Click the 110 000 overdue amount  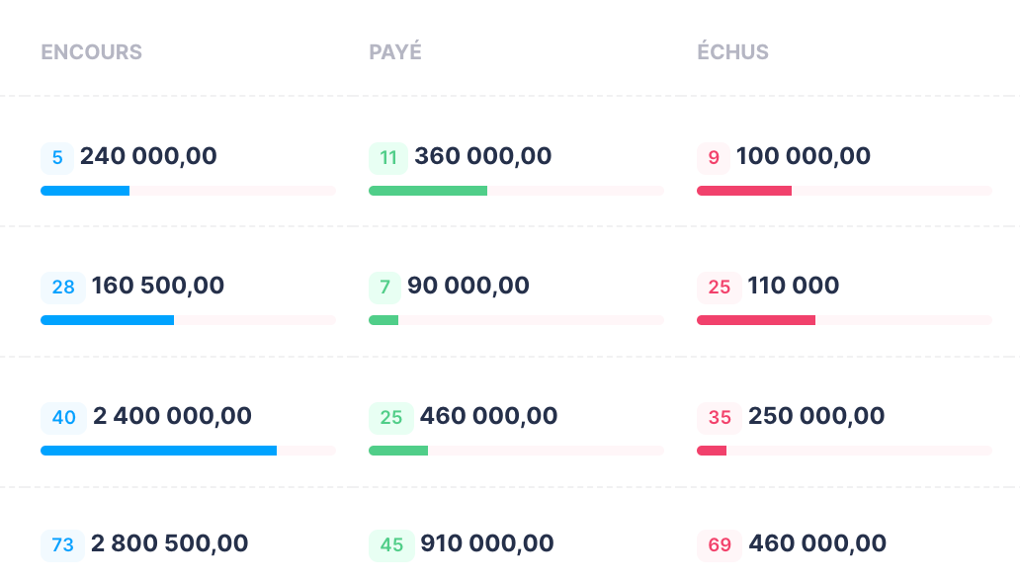pyautogui.click(x=794, y=287)
